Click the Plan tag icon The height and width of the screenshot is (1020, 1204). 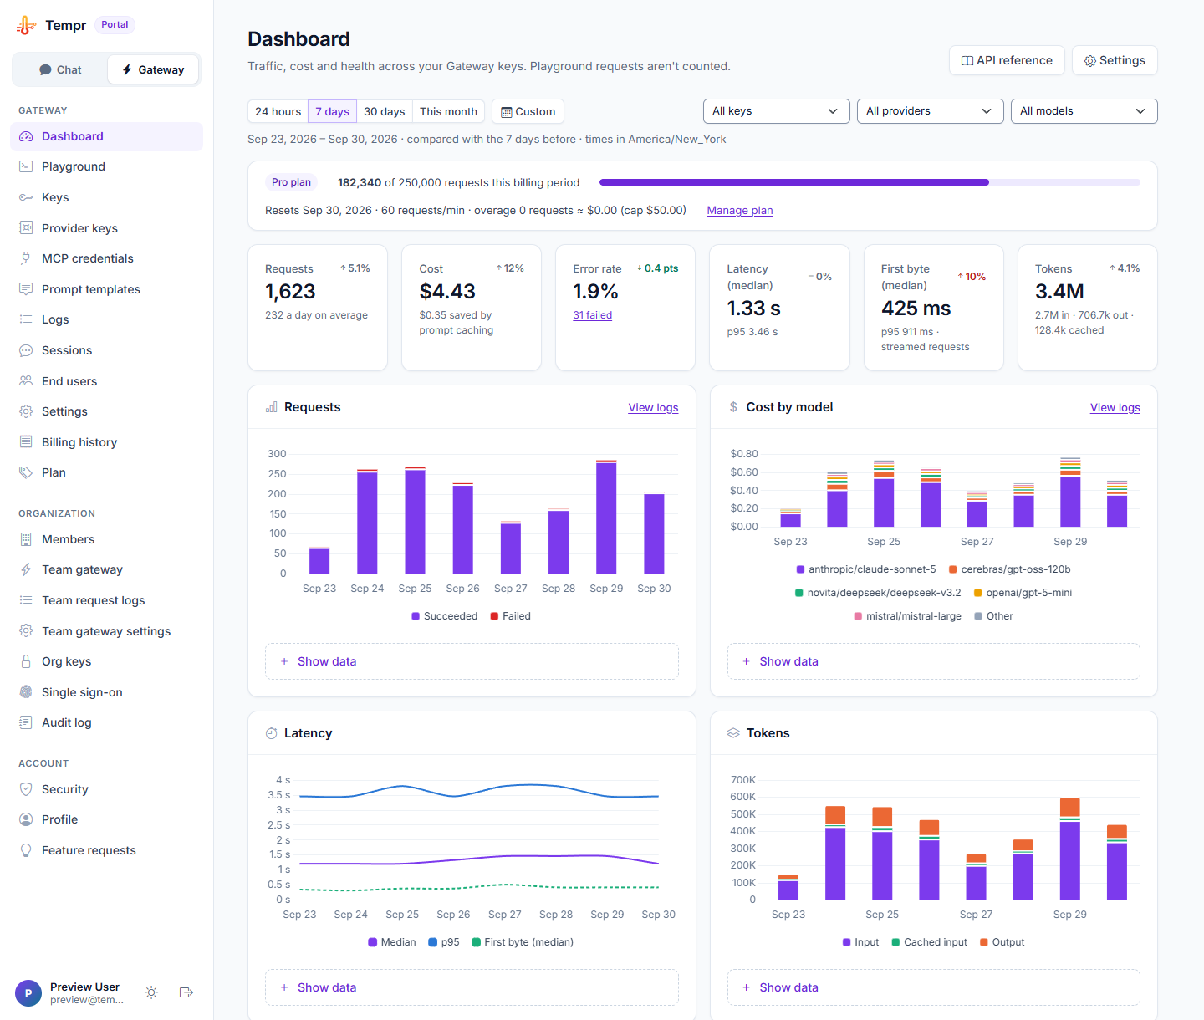pos(26,472)
